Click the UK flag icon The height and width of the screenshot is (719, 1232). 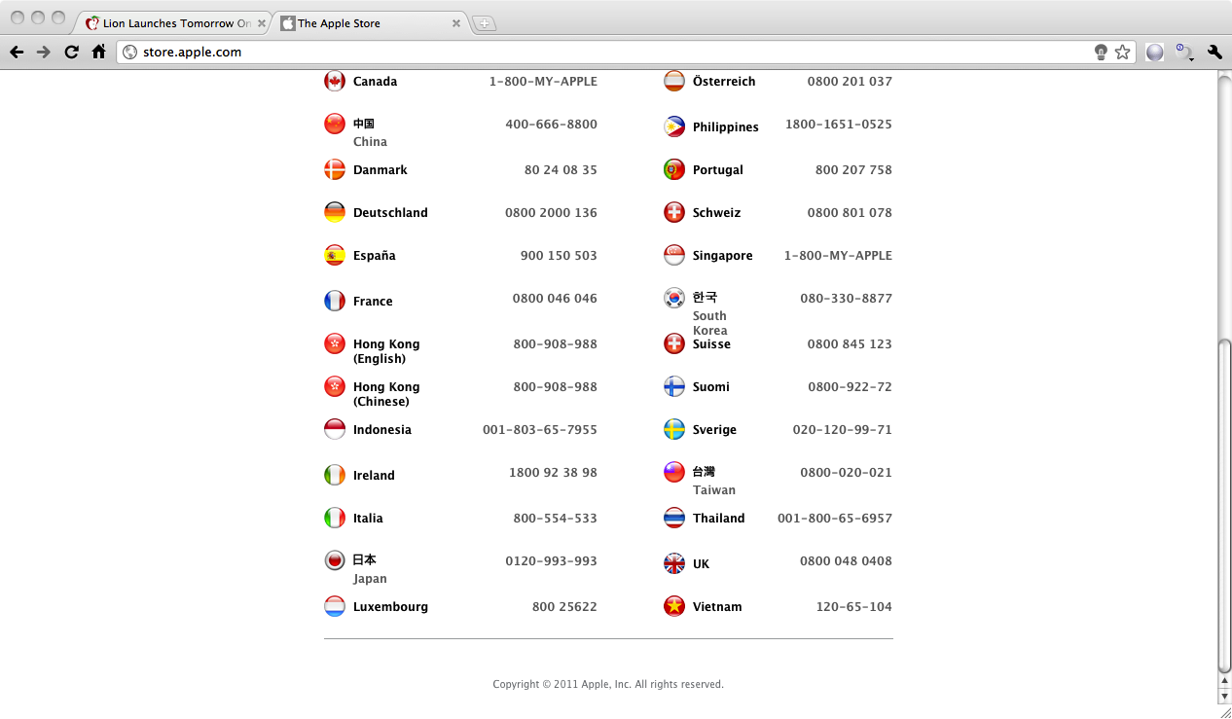point(674,563)
